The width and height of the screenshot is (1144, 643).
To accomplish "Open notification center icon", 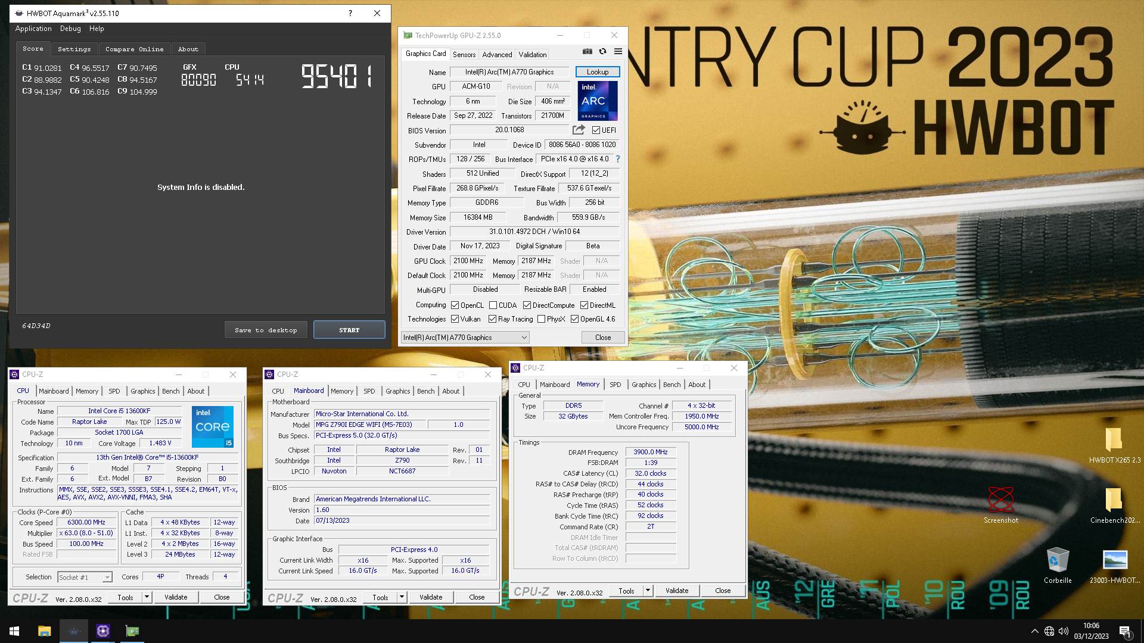I will (1125, 631).
